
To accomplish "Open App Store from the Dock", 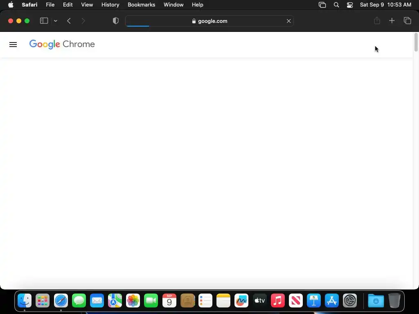I will coord(331,301).
